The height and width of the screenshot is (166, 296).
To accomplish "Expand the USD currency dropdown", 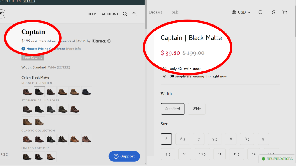I will (244, 12).
